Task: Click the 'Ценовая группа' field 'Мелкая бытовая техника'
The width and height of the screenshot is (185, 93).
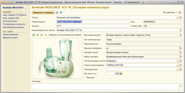Action: (x=143, y=52)
